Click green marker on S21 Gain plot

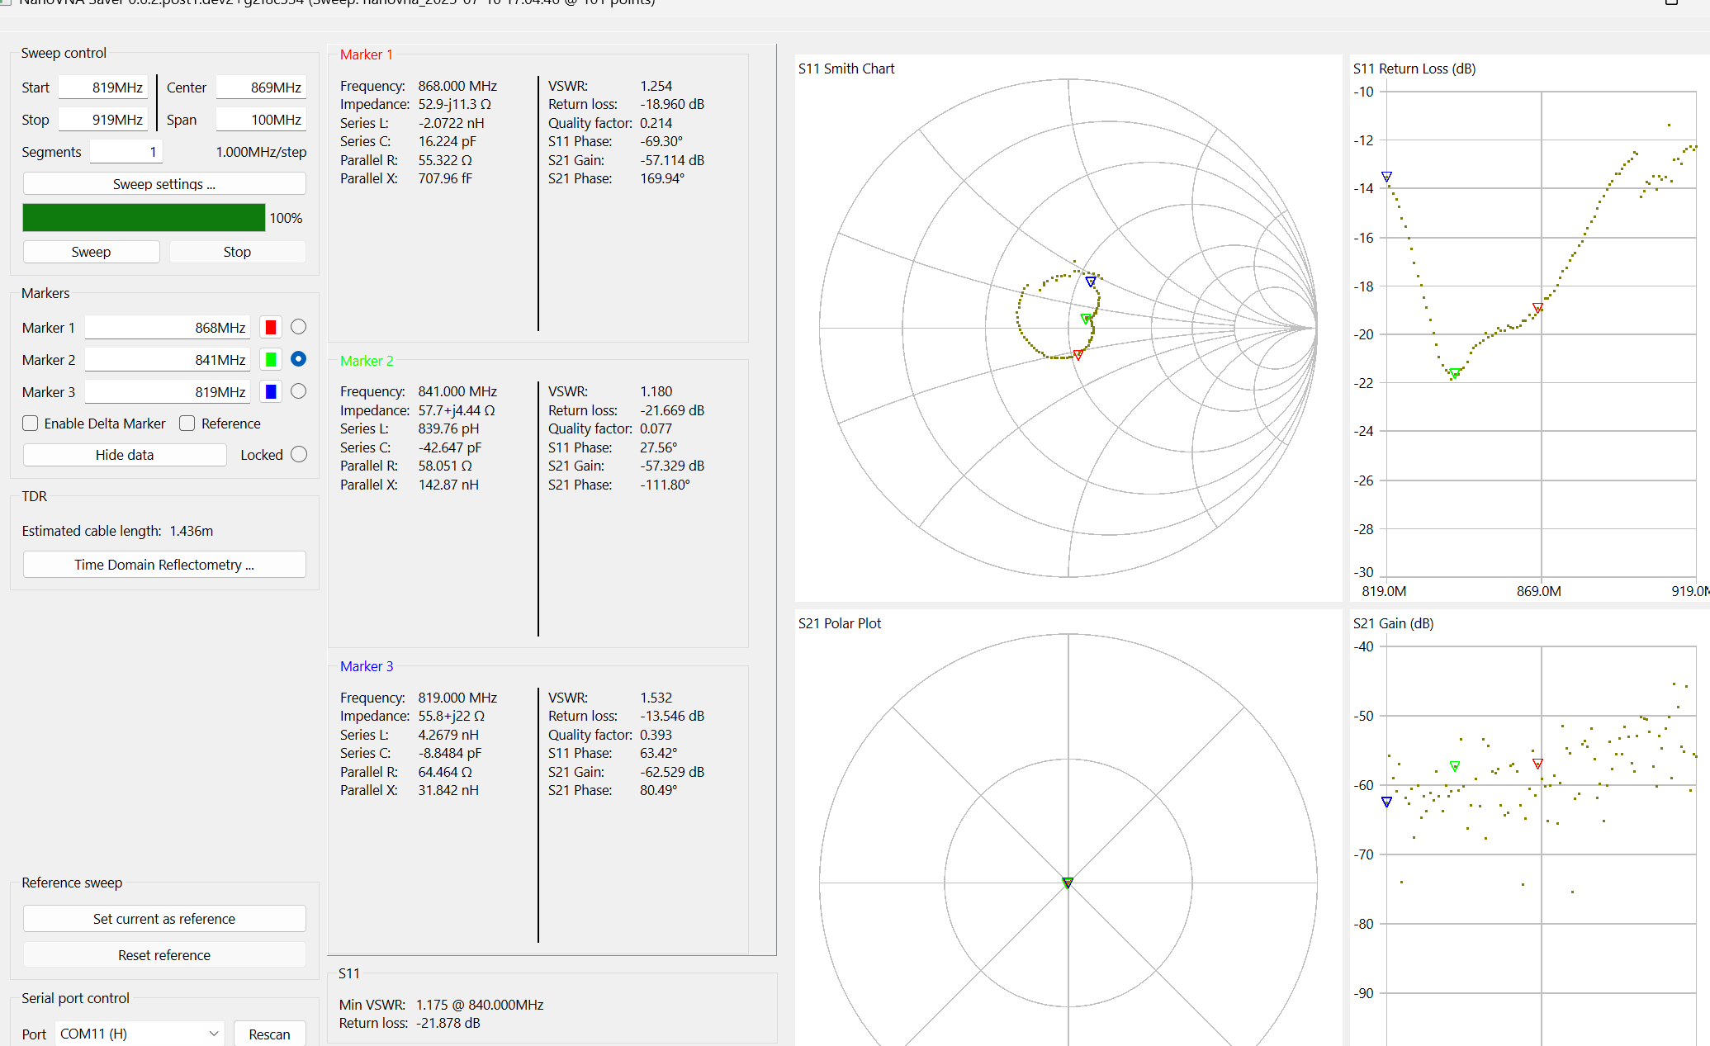pos(1455,766)
